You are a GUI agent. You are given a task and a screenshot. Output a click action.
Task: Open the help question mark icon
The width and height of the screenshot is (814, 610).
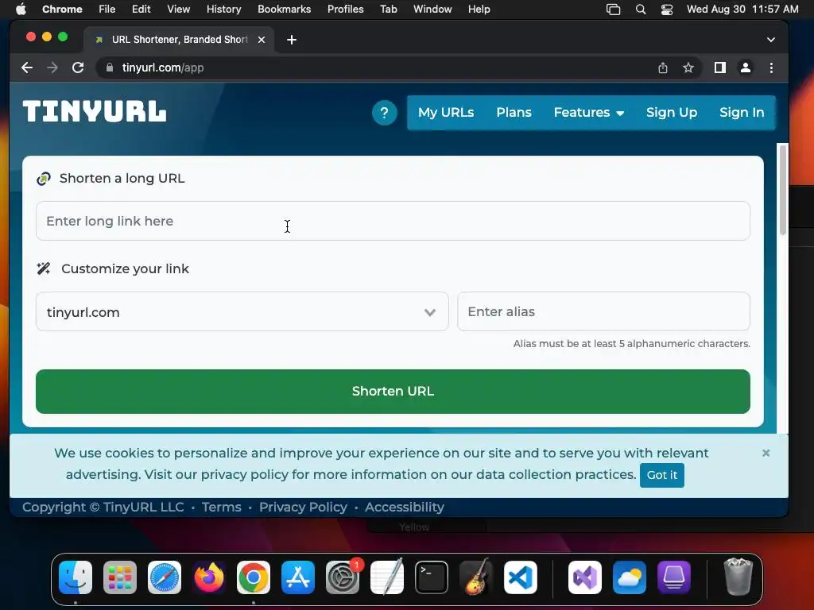[x=384, y=113]
